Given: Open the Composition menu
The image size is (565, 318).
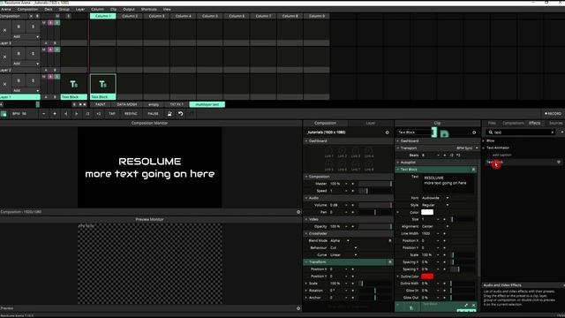Looking at the screenshot, I should [27, 10].
